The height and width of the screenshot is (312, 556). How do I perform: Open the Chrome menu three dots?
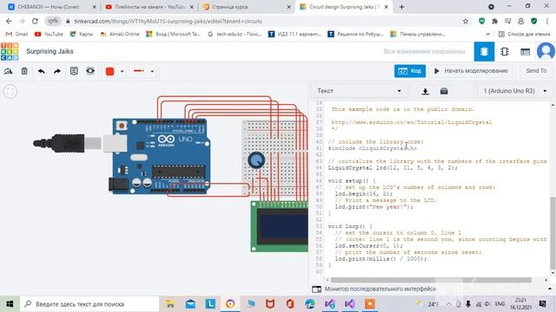tap(547, 21)
